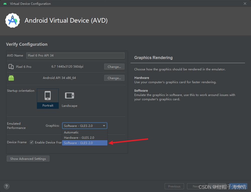Select Landscape startup orientation
Image resolution: width=251 pixels, height=192 pixels.
[x=70, y=99]
